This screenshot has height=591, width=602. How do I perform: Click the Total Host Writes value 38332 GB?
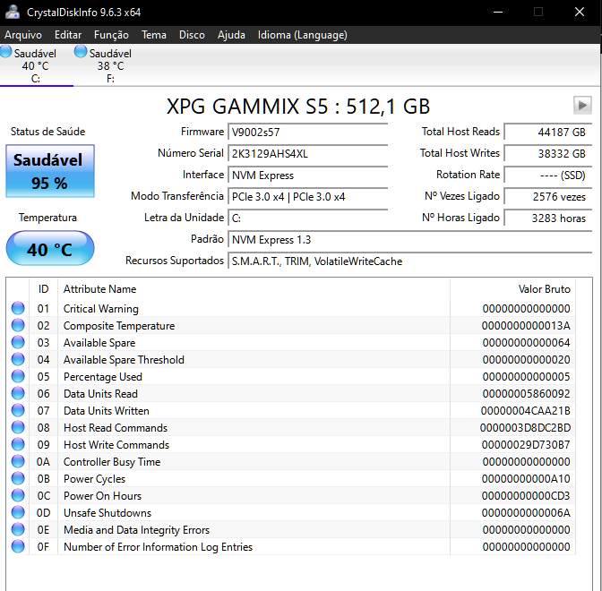[547, 153]
